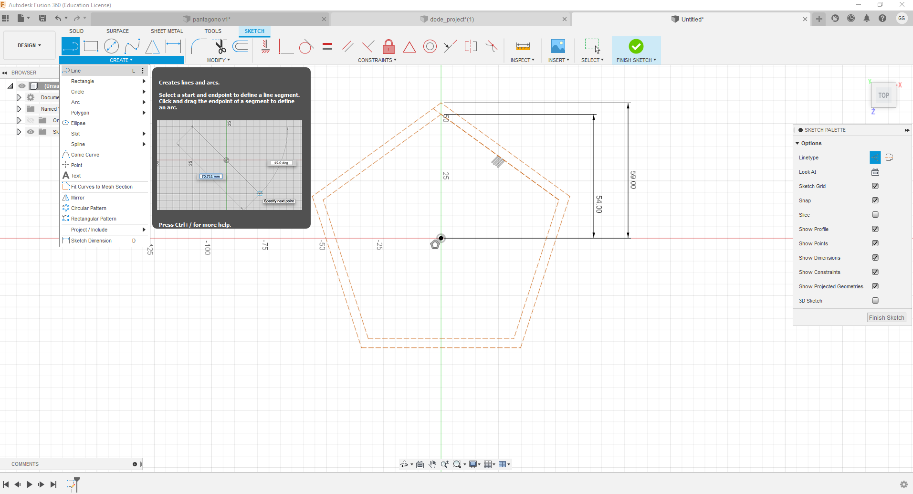913x494 pixels.
Task: Play the timeline
Action: (29, 484)
